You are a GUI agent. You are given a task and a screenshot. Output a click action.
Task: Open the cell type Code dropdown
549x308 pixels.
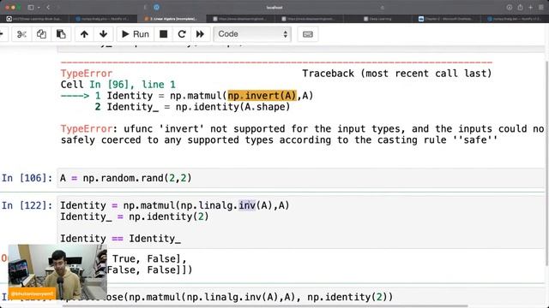point(252,34)
